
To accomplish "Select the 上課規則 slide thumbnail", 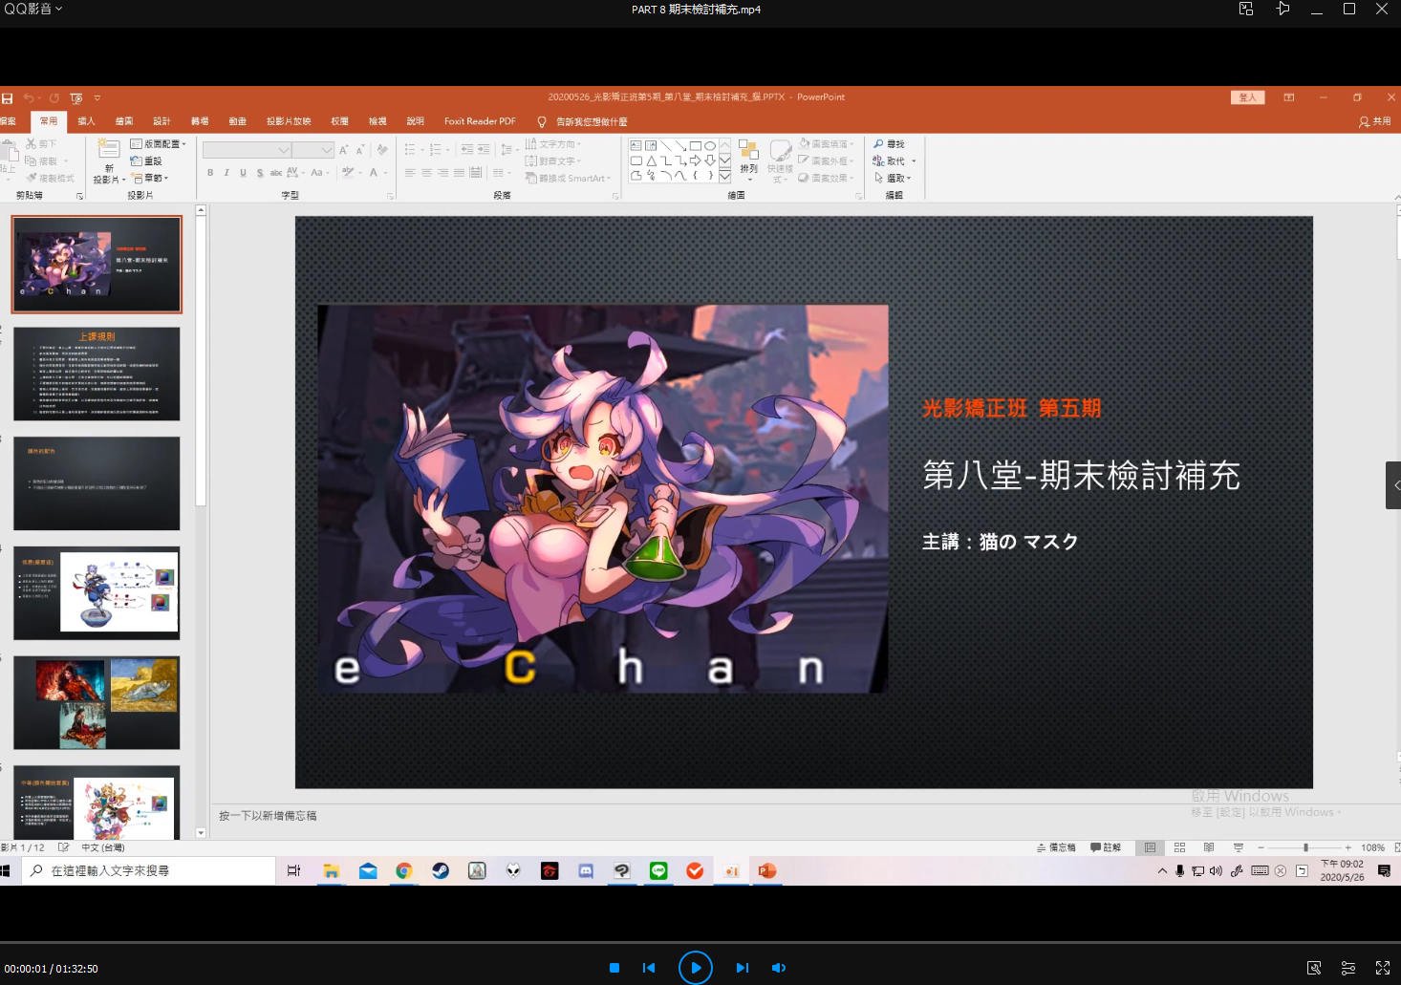I will [96, 373].
